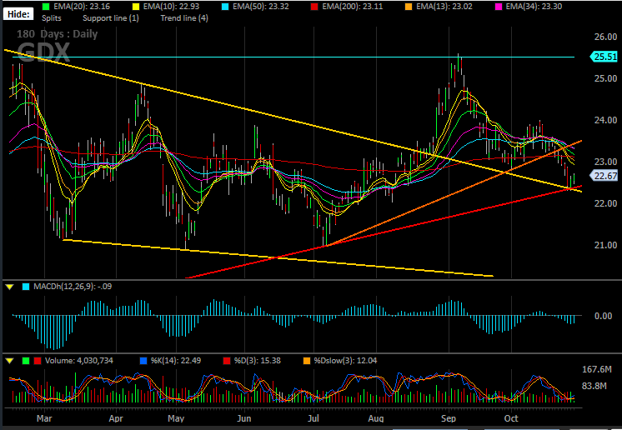Click the 25.51 support price marker
The width and height of the screenshot is (622, 430).
click(604, 57)
